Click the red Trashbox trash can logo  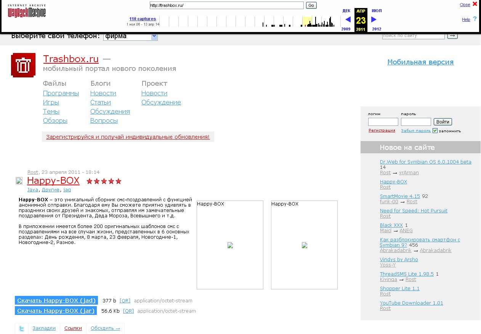click(23, 65)
